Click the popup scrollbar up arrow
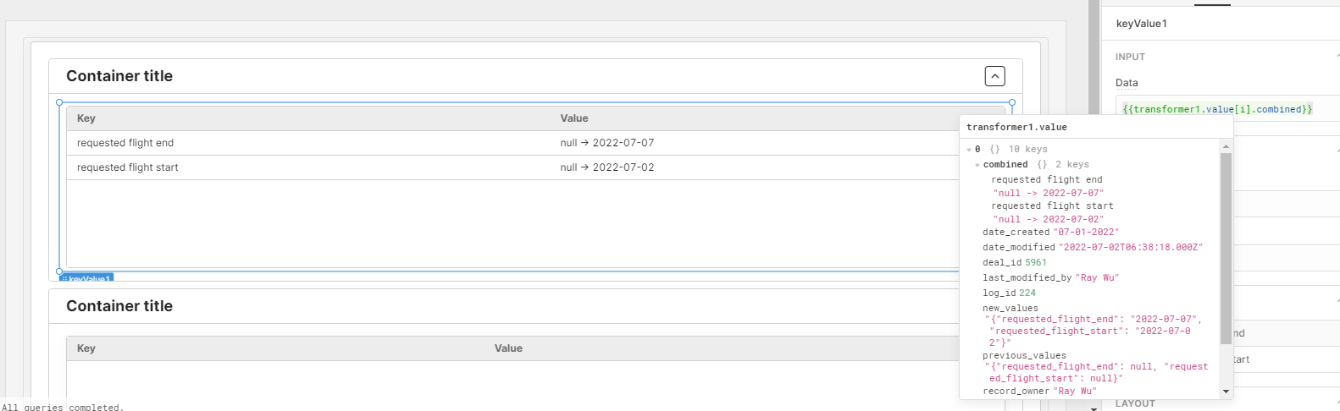Image resolution: width=1340 pixels, height=411 pixels. [1226, 147]
